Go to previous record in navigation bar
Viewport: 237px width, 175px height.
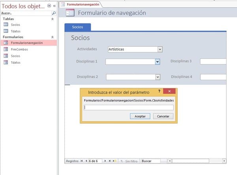86,161
